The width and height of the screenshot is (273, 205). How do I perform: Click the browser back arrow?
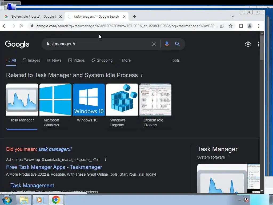tap(5, 26)
